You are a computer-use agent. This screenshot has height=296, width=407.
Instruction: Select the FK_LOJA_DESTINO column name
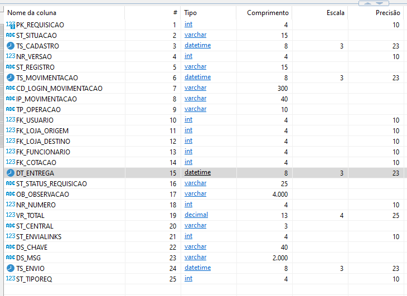click(x=43, y=142)
